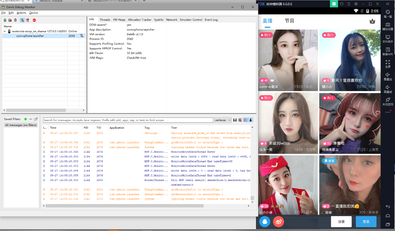Click the logcat vertical scrollbar thumb

coord(252,198)
